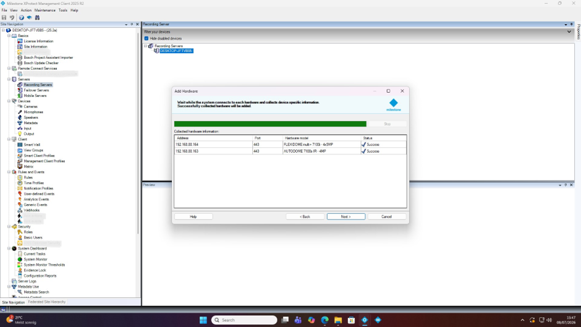Open Basic Users node
Viewport: 581px width, 327px height.
pyautogui.click(x=33, y=237)
